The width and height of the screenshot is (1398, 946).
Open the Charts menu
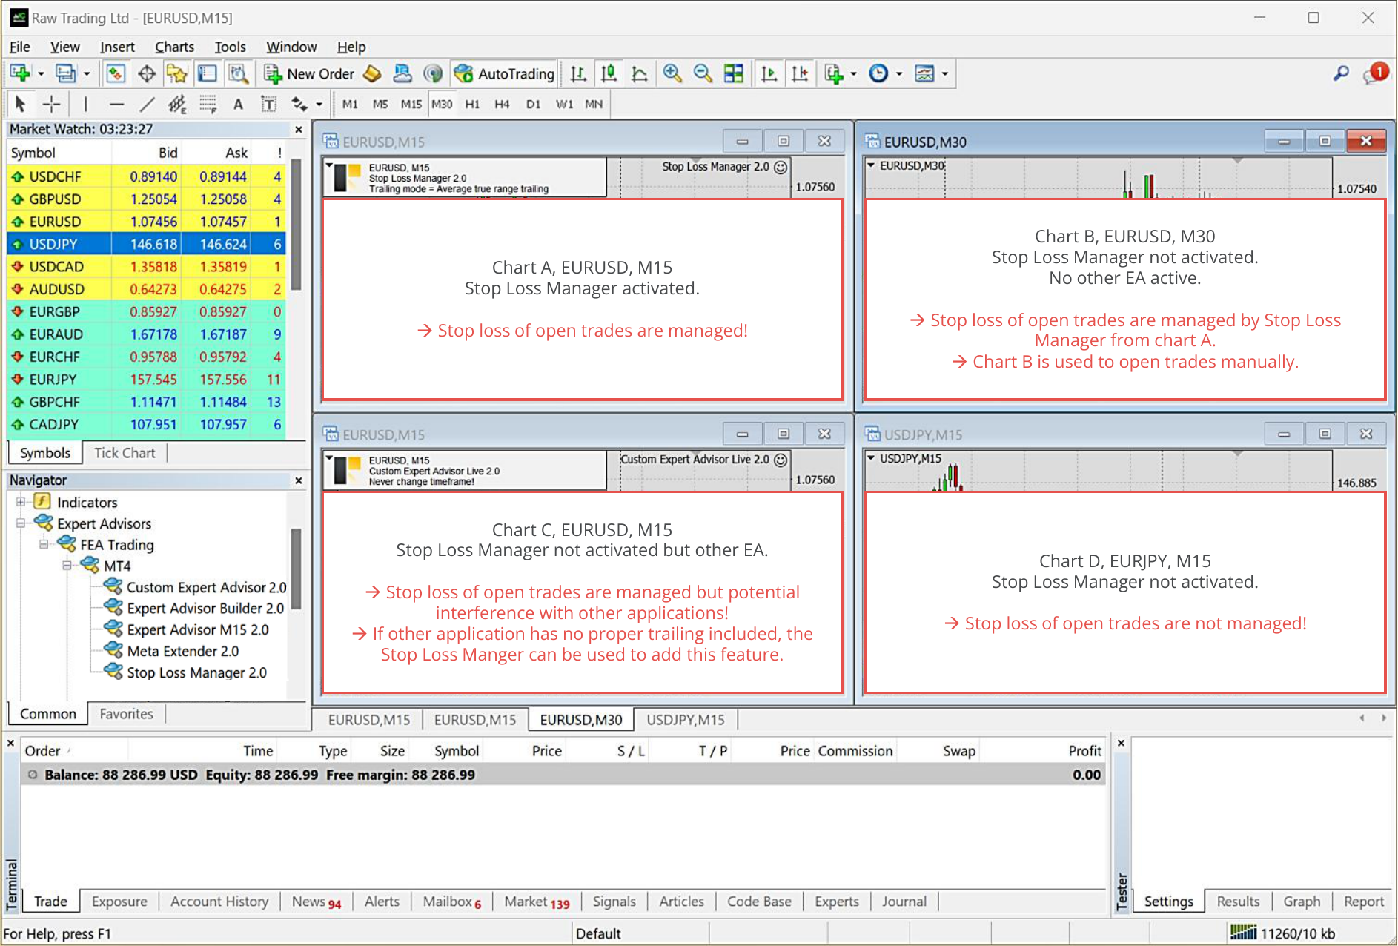pyautogui.click(x=174, y=47)
